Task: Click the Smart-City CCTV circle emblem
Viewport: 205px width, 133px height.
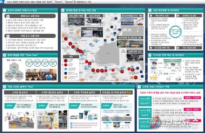Action: 175,31
